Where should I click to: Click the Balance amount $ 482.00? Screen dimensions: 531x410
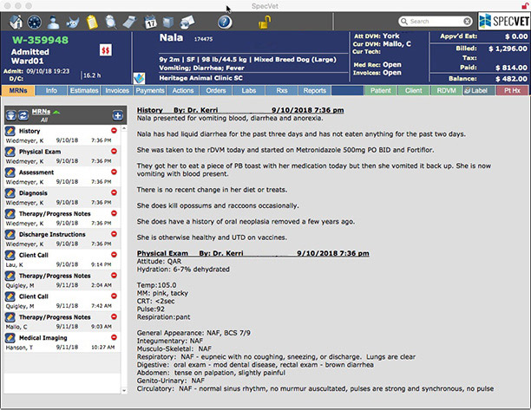pyautogui.click(x=511, y=79)
